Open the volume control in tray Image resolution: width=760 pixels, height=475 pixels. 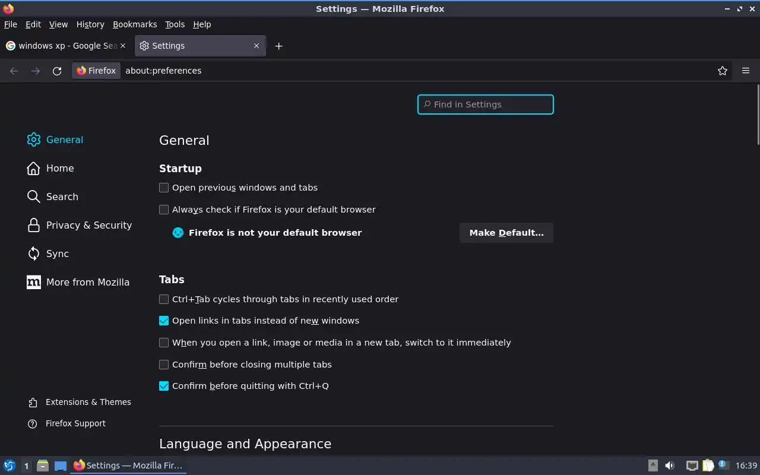point(670,465)
